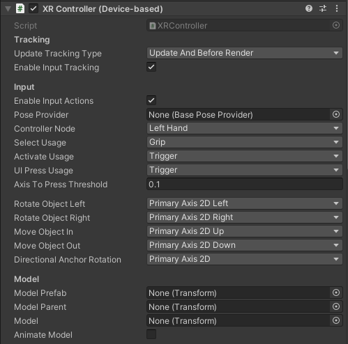Disable the XR Controller component checkbox
Screen dimensions: 348x344
click(33, 9)
